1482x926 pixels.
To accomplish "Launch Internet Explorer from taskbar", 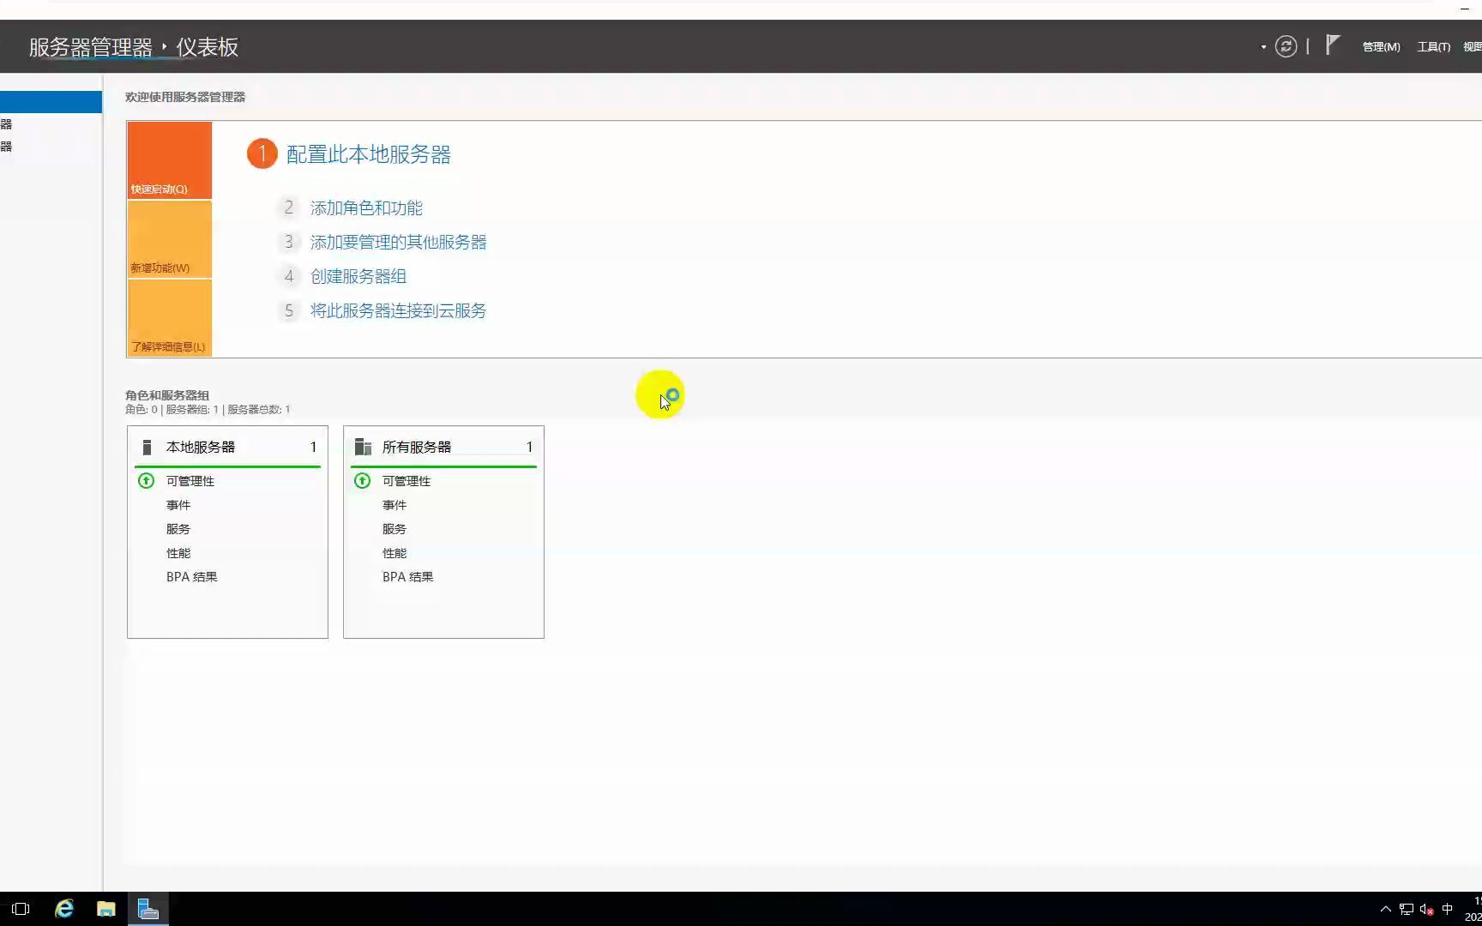I will (64, 909).
